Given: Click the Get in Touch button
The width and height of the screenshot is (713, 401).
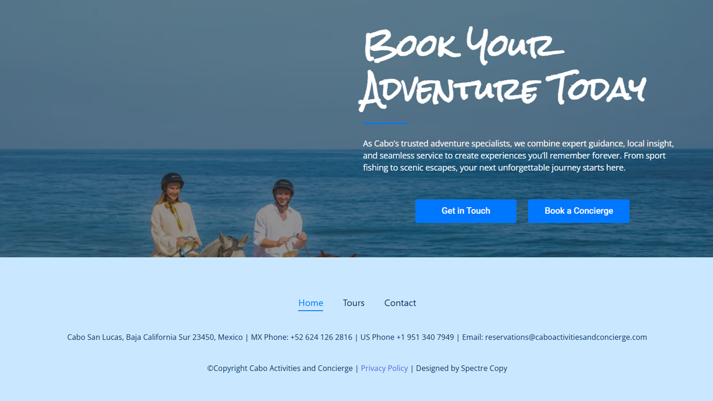Looking at the screenshot, I should pyautogui.click(x=466, y=211).
